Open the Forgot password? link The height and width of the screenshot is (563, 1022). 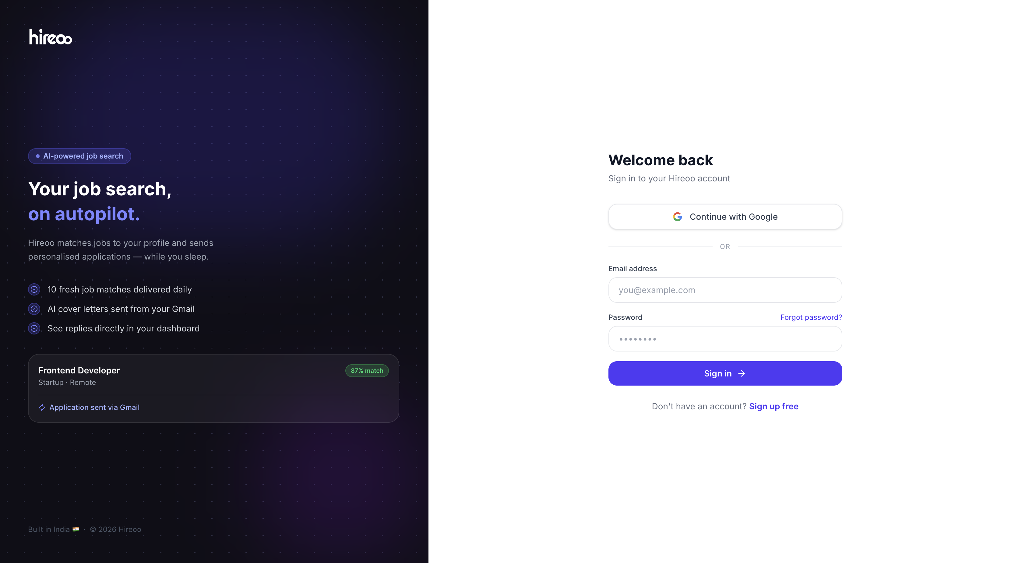click(811, 317)
